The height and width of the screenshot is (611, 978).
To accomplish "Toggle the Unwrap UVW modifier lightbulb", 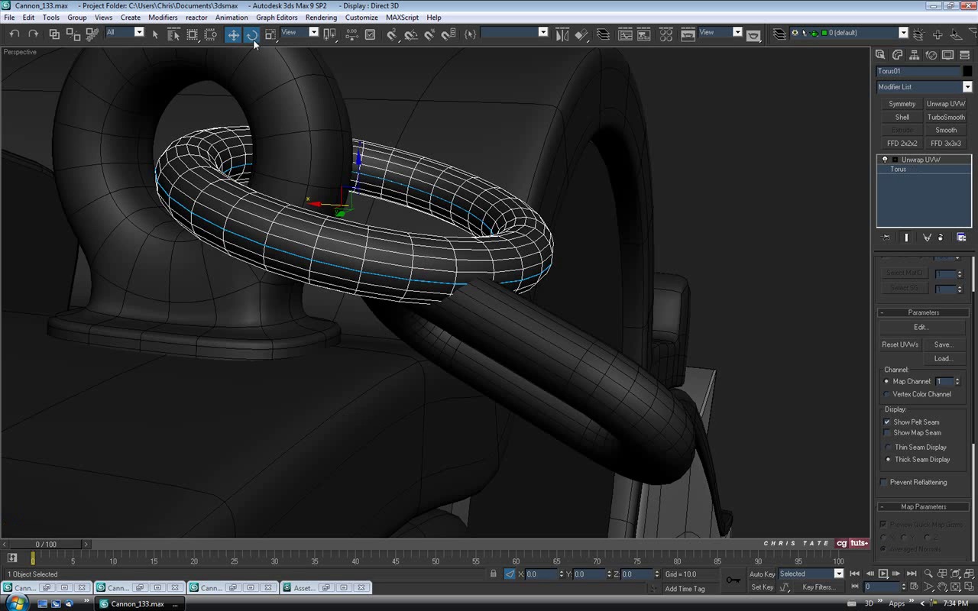I will pyautogui.click(x=885, y=160).
